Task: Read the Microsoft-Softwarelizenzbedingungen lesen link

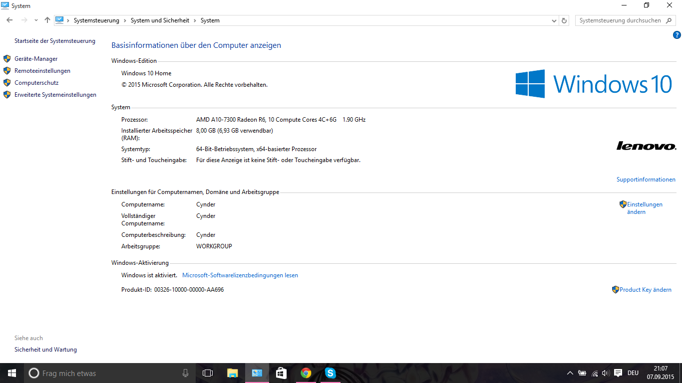Action: 240,275
